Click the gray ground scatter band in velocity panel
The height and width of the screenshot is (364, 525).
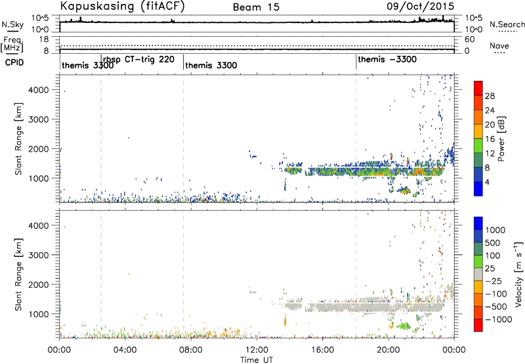[x=375, y=307]
